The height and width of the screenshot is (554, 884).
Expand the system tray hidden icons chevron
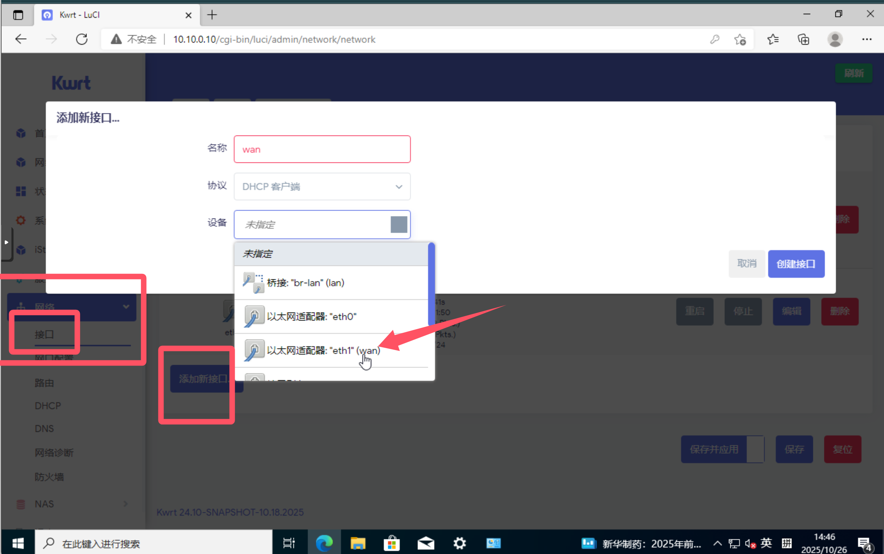717,544
